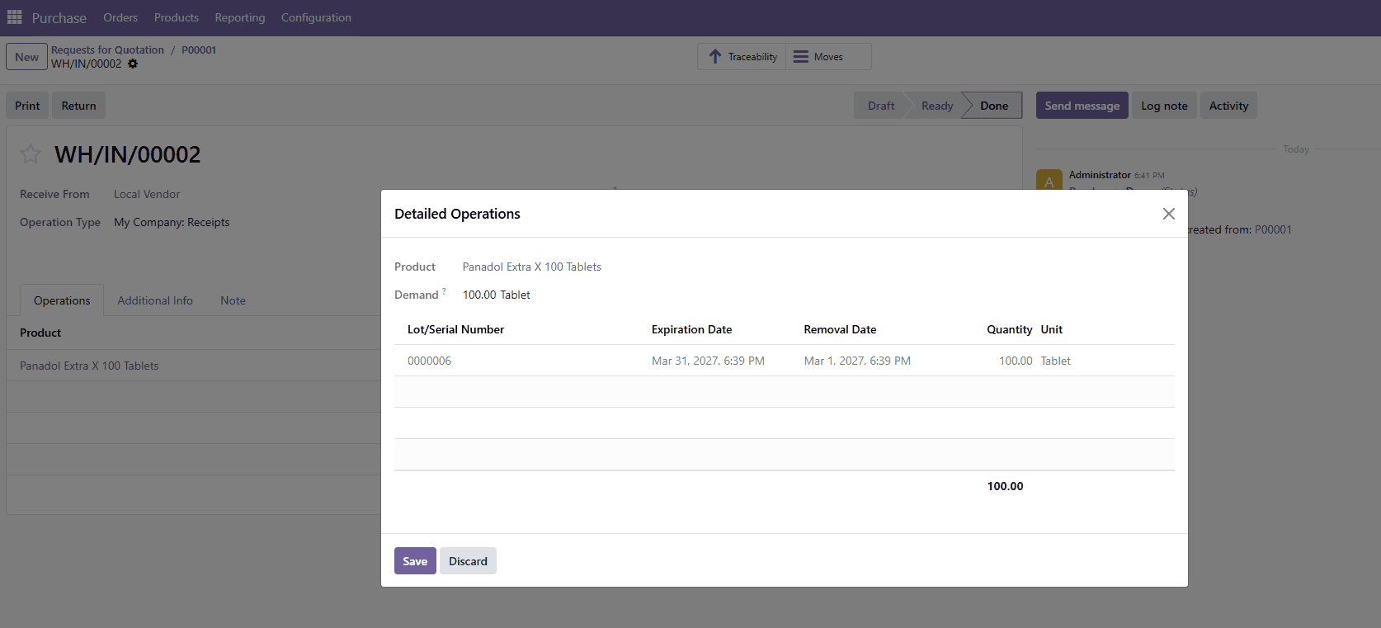Open P00001 breadcrumb link
The width and height of the screenshot is (1381, 628).
pyautogui.click(x=199, y=50)
